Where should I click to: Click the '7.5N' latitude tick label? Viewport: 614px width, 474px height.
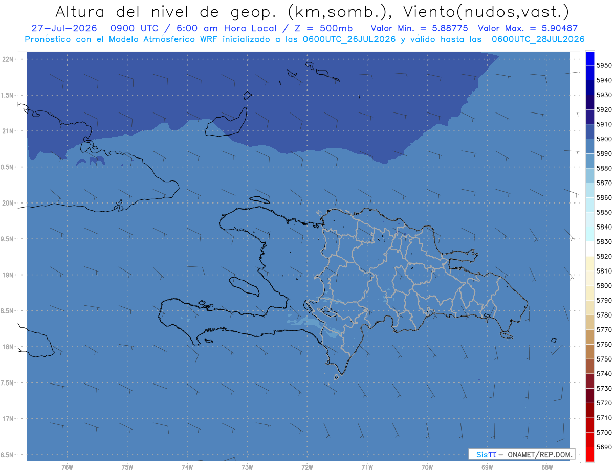click(8, 382)
